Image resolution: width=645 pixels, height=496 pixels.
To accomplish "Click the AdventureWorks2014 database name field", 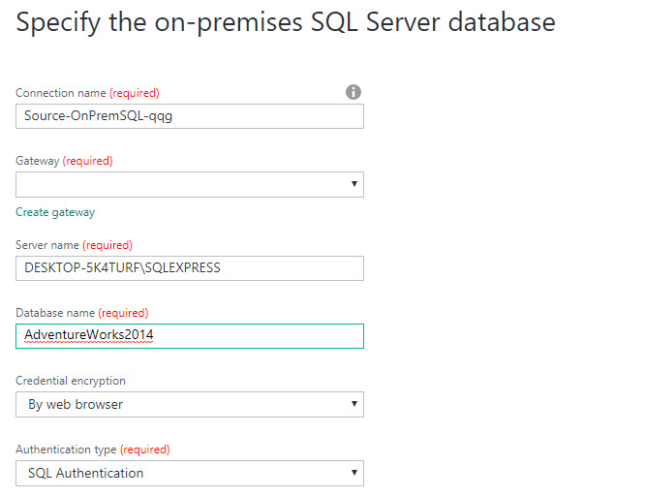I will point(190,335).
